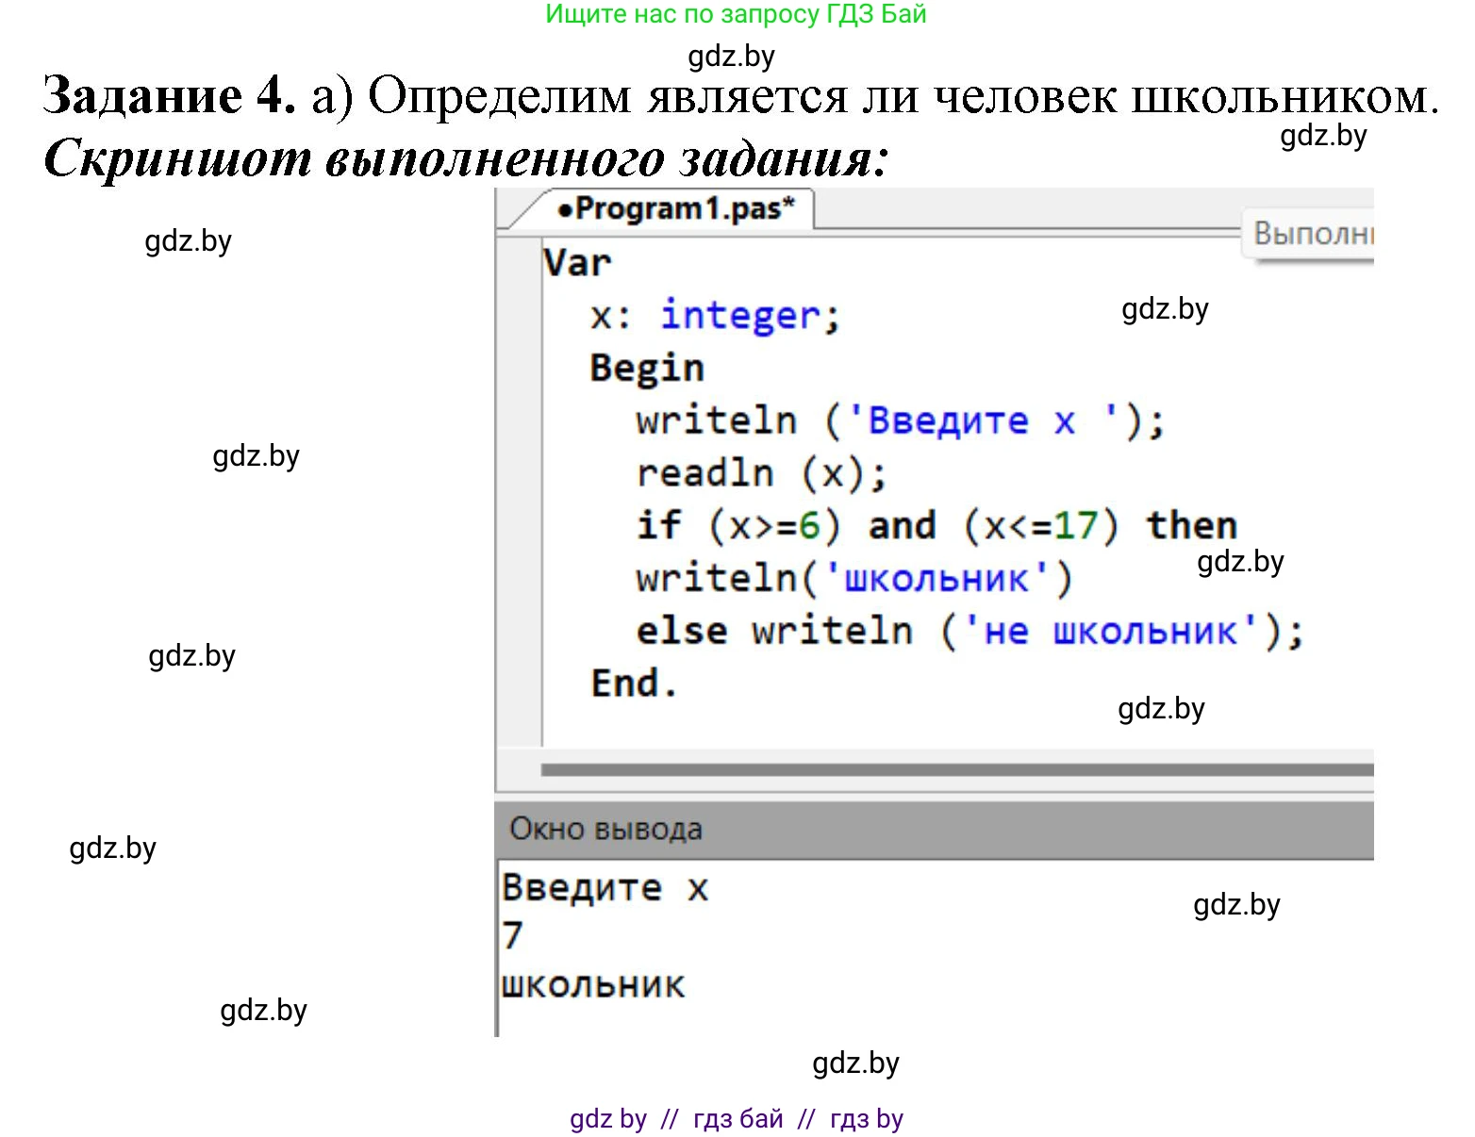Click the number 17 in the condition
1475x1137 pixels.
1075,525
